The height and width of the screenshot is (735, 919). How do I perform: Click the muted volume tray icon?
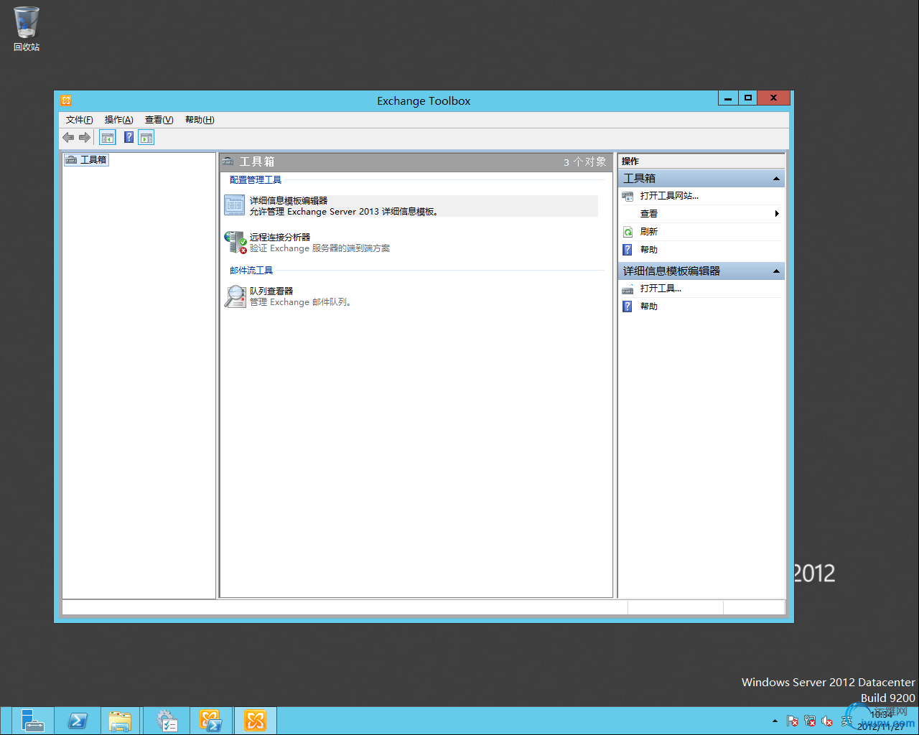coord(827,721)
